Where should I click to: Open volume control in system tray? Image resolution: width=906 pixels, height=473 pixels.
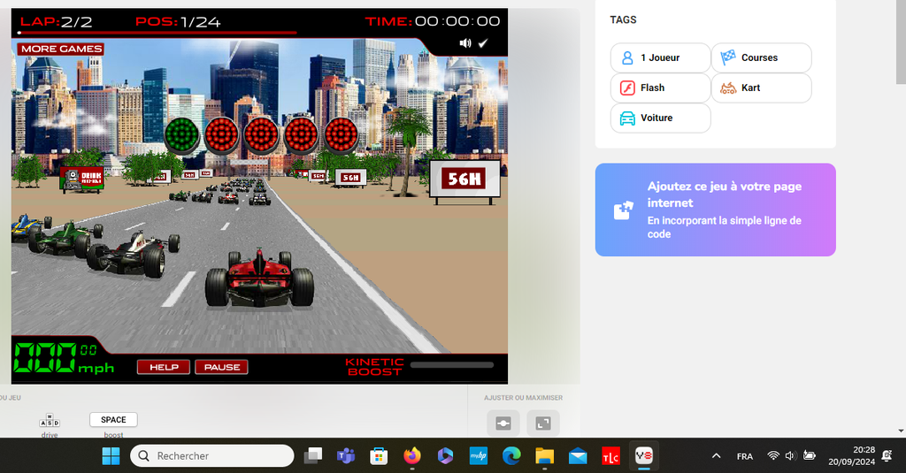pyautogui.click(x=791, y=455)
